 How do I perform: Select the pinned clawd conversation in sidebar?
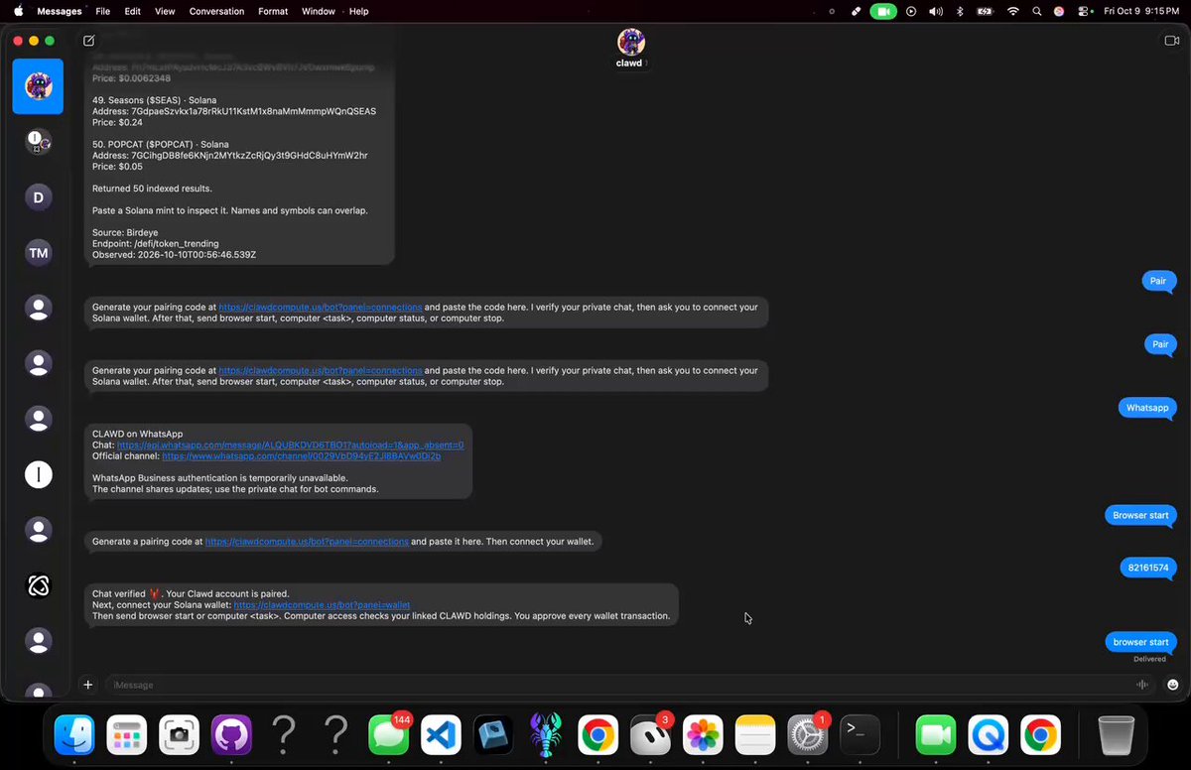pos(38,86)
